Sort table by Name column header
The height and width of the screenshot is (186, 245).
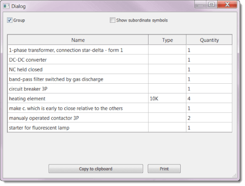click(x=78, y=40)
